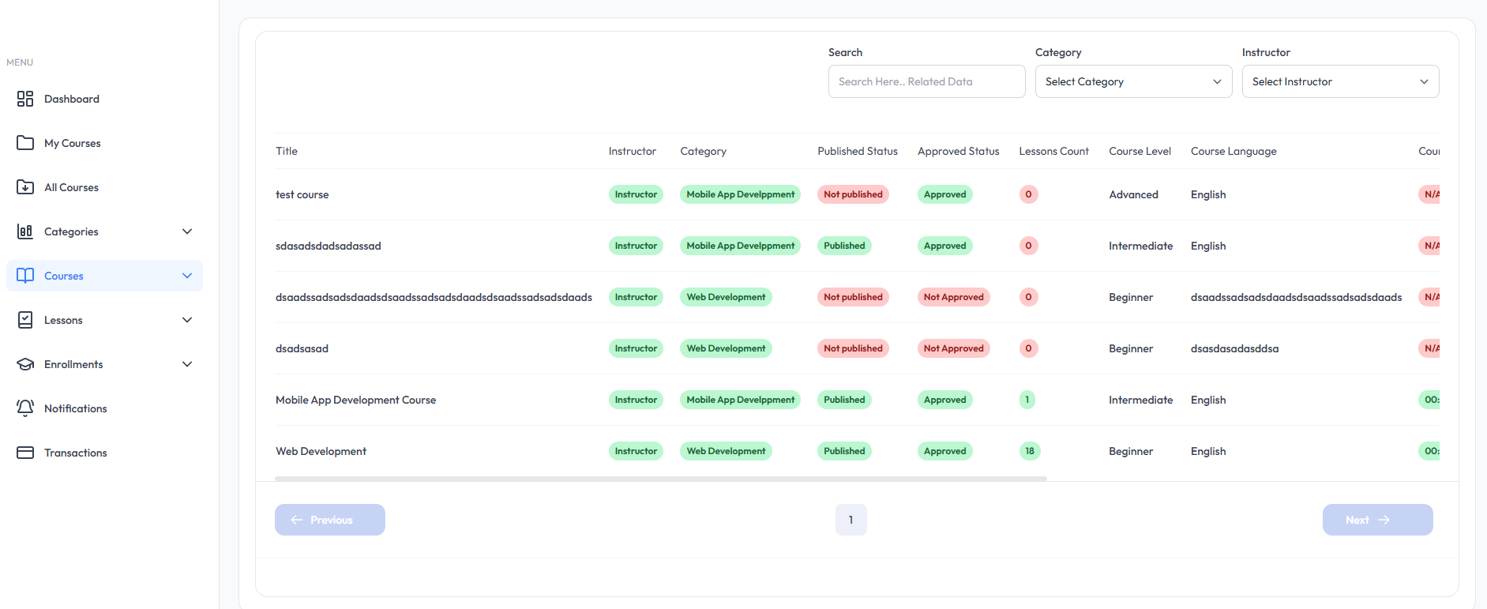Click the Enrollments graduation cap icon
Image resolution: width=1487 pixels, height=609 pixels.
pos(25,364)
